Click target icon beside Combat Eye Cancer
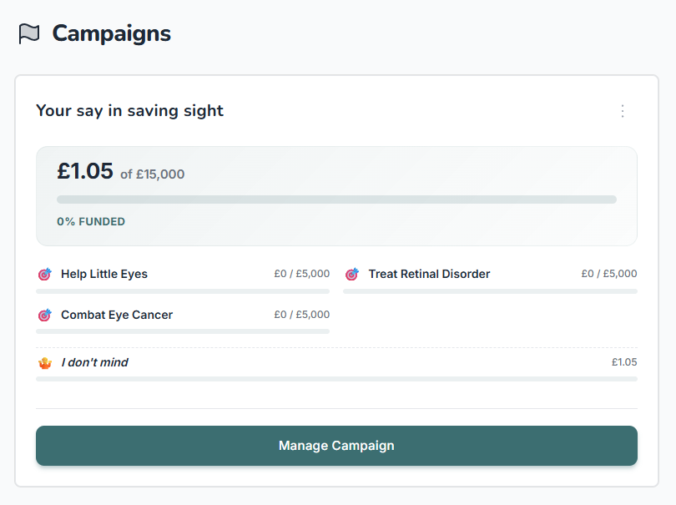The image size is (676, 505). 45,315
